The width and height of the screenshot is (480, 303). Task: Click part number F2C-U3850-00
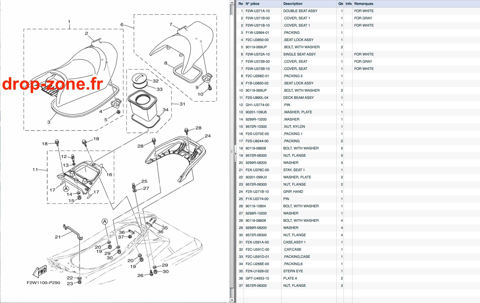257,40
